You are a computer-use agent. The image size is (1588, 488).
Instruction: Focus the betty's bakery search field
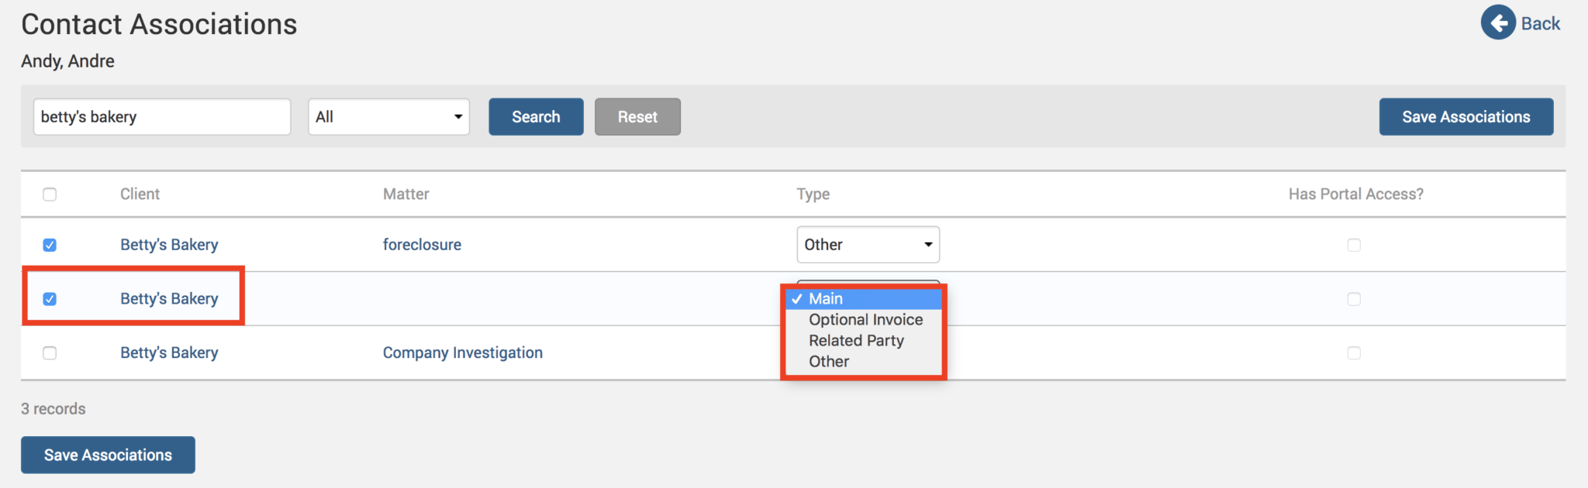point(162,117)
